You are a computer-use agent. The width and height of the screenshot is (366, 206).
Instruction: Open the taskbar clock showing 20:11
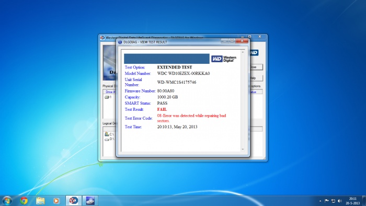coord(353,201)
